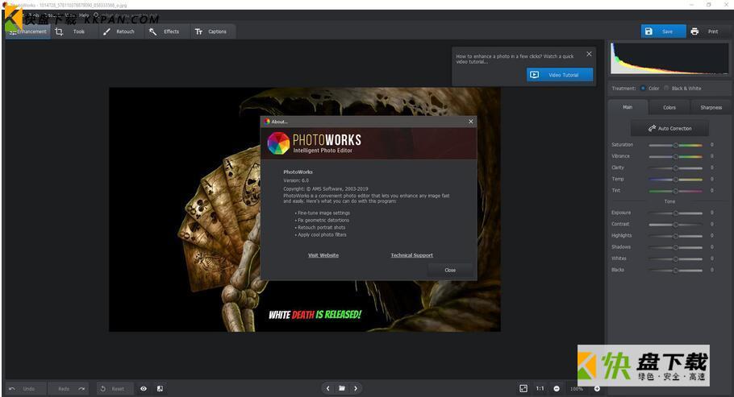734x397 pixels.
Task: Click the Vibrance slider handle
Action: pos(675,157)
